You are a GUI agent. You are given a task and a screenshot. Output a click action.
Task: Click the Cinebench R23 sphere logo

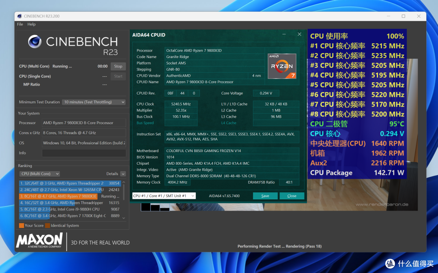[35, 42]
